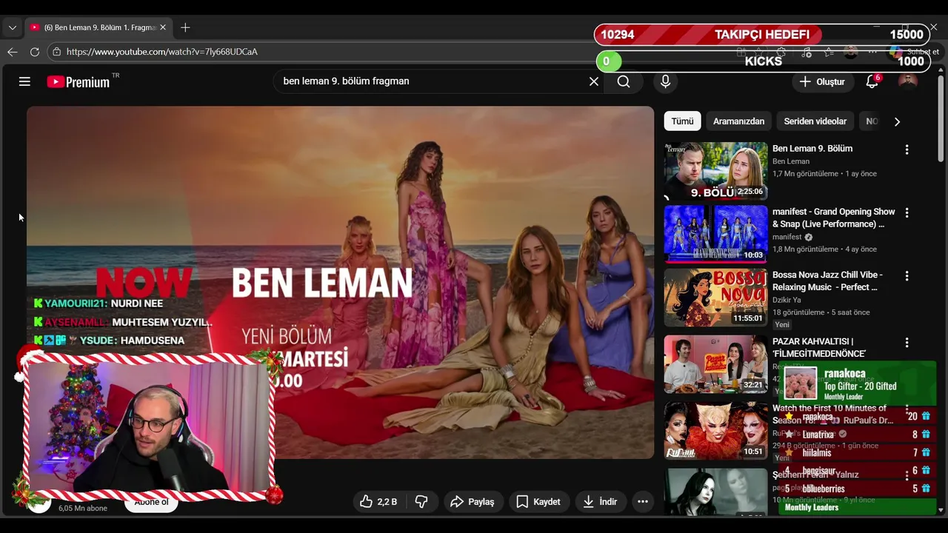Show more filter chips with right arrow
This screenshot has width=948, height=533.
897,121
